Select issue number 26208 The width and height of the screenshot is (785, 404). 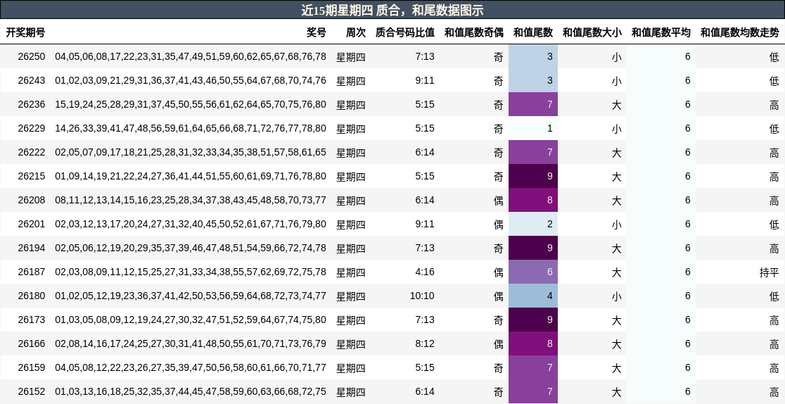(x=32, y=200)
